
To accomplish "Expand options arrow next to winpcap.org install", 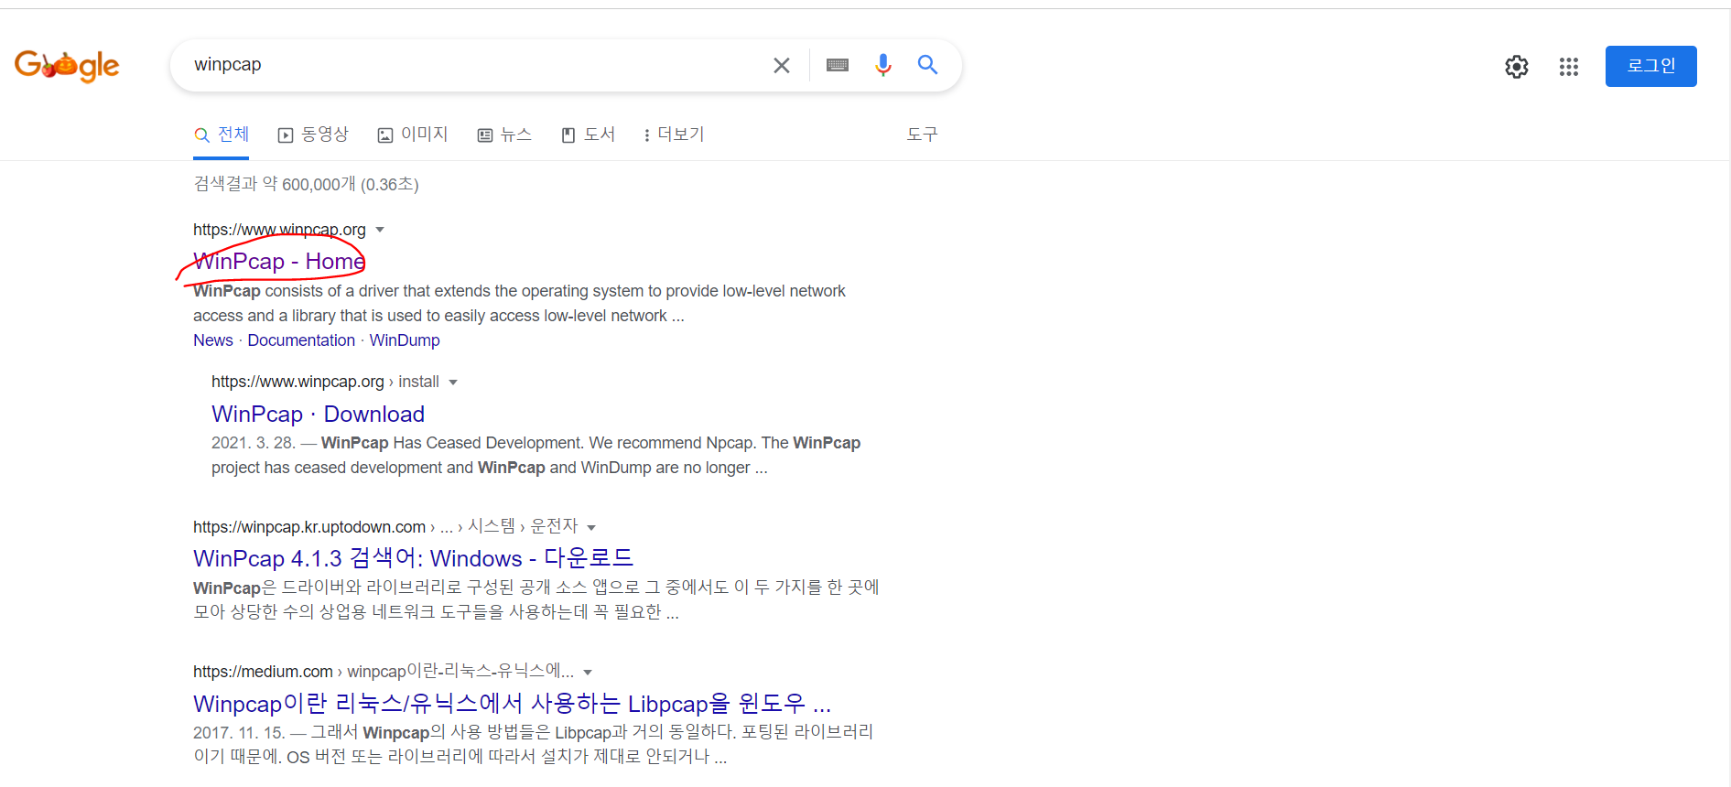I will coord(453,382).
